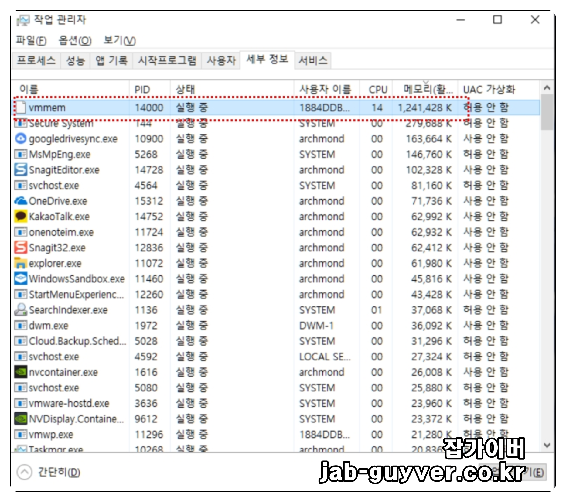Maximize the Task Manager window
Image resolution: width=566 pixels, height=502 pixels.
[497, 20]
